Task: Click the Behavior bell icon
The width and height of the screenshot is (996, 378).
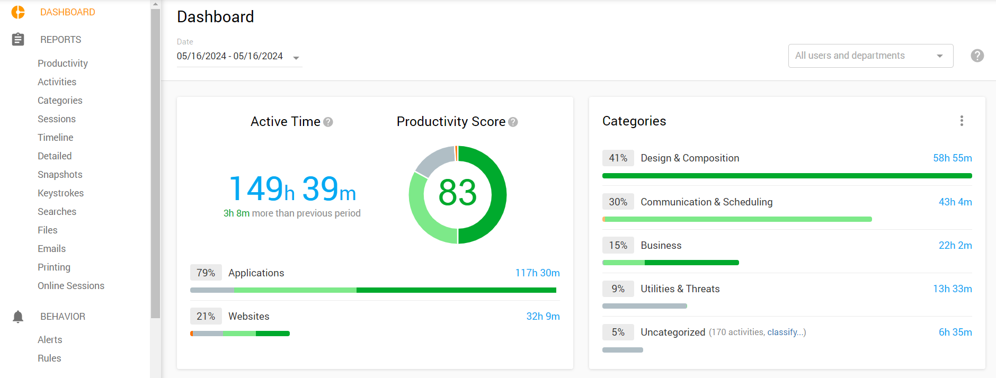Action: pos(18,317)
